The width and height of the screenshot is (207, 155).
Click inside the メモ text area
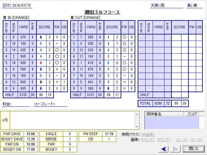72,120
